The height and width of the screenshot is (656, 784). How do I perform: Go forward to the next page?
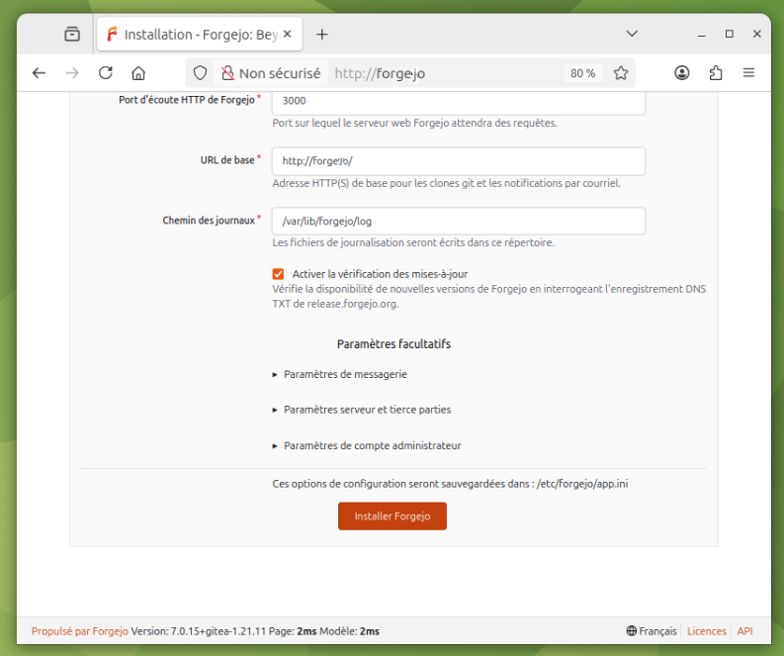[72, 73]
